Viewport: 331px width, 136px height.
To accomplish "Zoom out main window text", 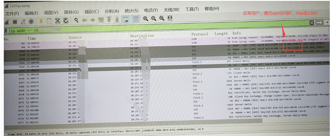I will click(154, 19).
